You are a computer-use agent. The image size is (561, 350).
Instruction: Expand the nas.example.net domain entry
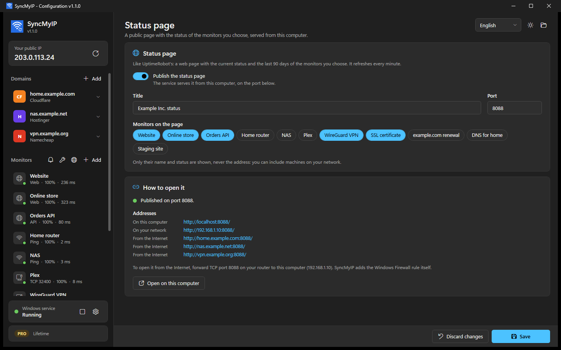(x=98, y=117)
